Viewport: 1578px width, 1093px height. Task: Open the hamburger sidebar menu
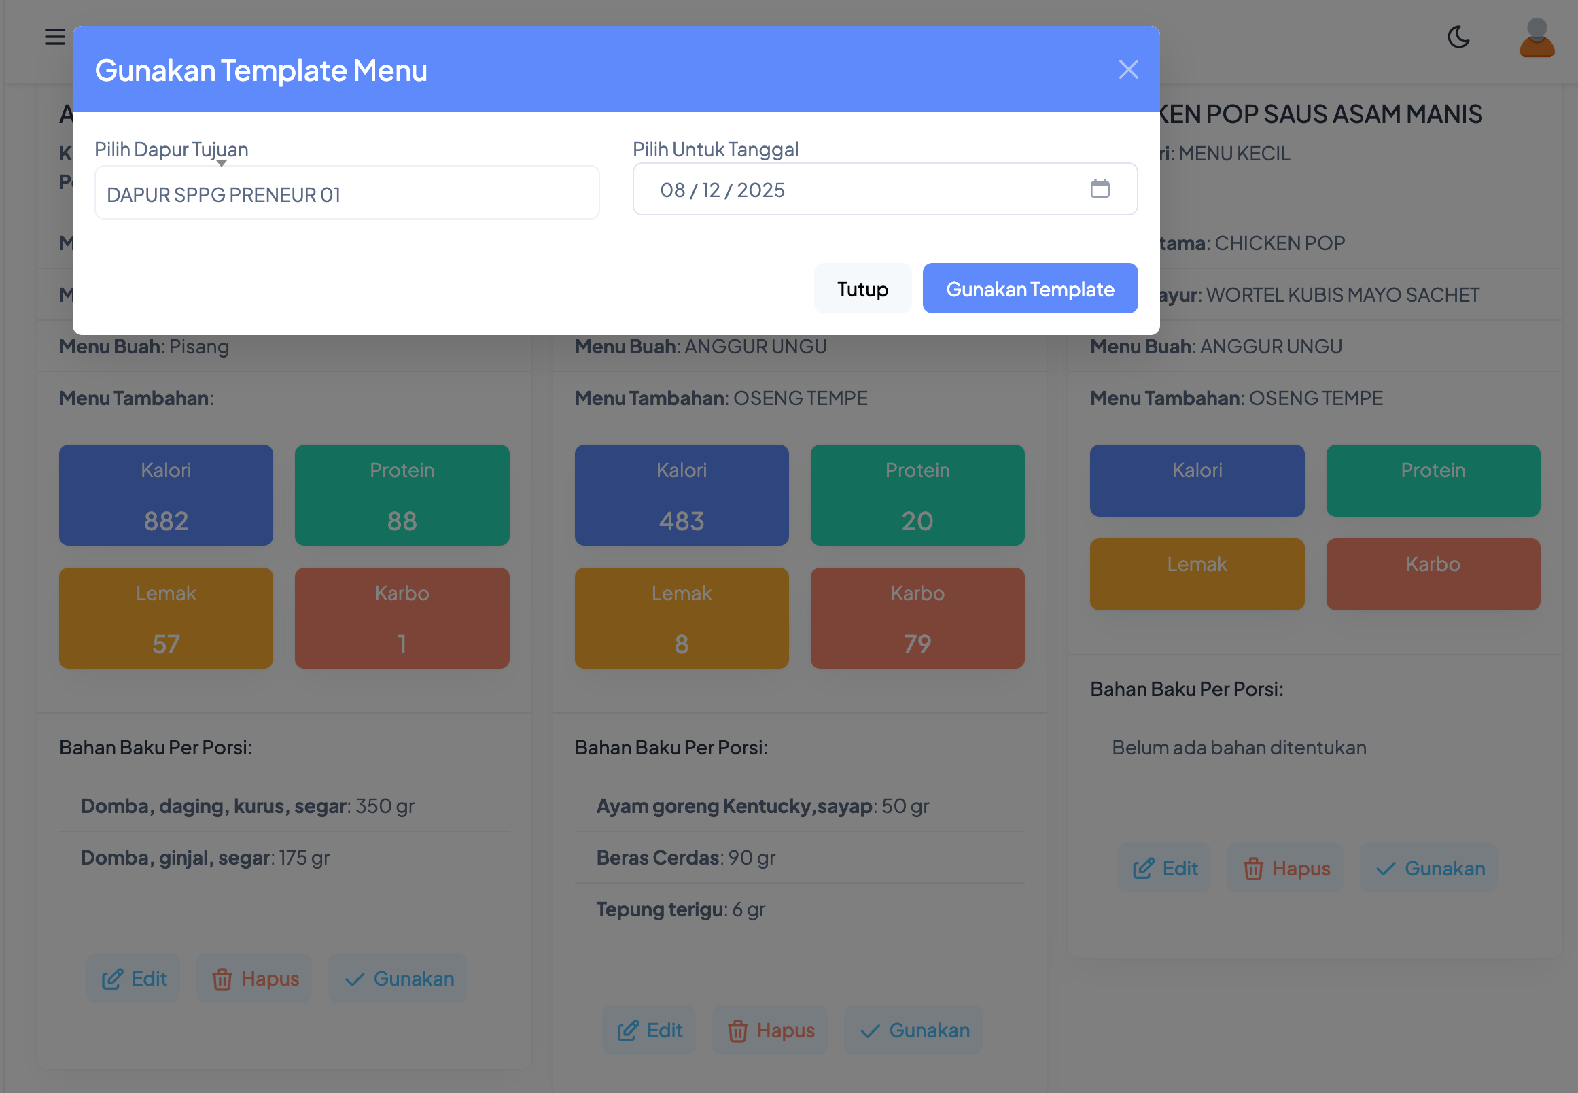(55, 36)
